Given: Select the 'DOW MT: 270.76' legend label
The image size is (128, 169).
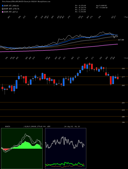Looking at the screenshot, I should (x=12, y=9).
